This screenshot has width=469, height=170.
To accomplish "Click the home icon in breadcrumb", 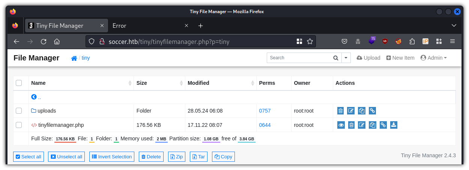I will click(x=74, y=58).
